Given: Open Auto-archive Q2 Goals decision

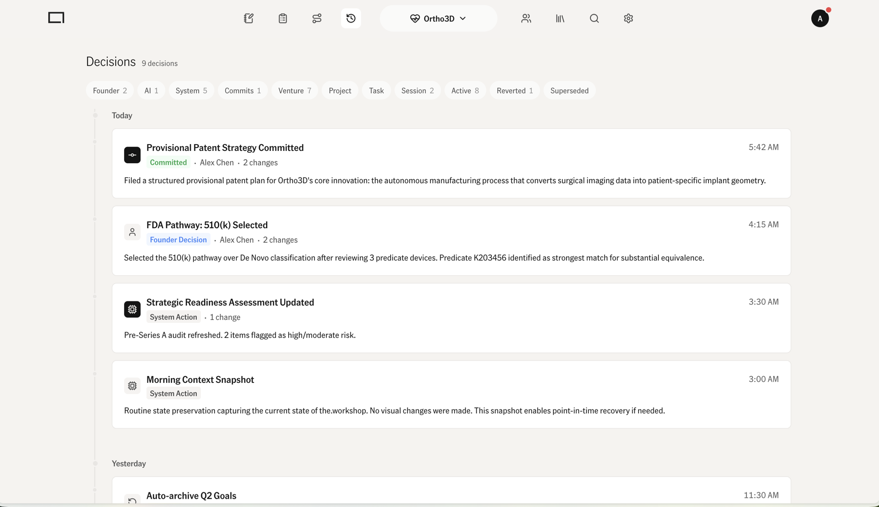Looking at the screenshot, I should coord(451,491).
